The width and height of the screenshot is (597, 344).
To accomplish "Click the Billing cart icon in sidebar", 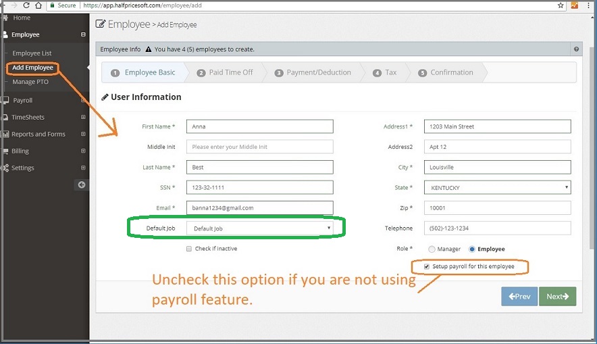I will [x=5, y=151].
